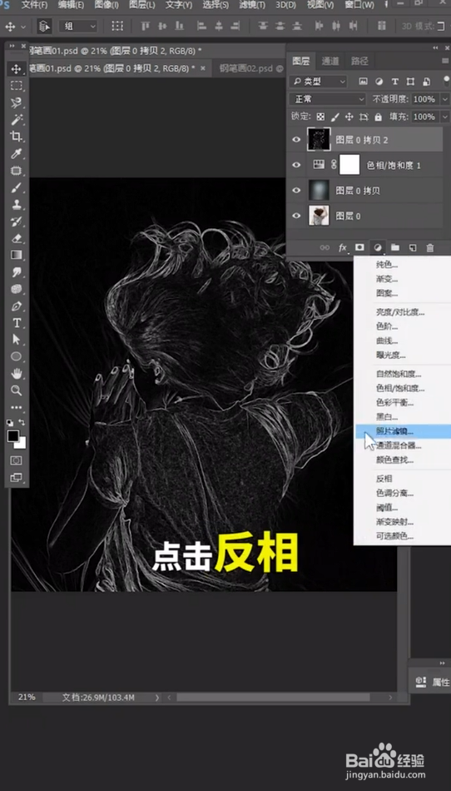This screenshot has height=791, width=451.
Task: Open the 不透明度 opacity slider arrow
Action: (444, 99)
